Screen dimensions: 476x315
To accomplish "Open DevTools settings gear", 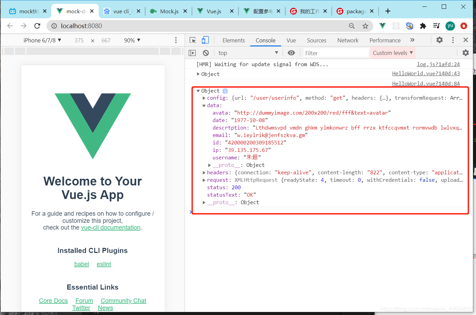I will pyautogui.click(x=440, y=40).
